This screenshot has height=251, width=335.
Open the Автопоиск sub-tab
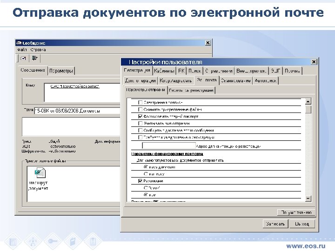[x=266, y=81]
